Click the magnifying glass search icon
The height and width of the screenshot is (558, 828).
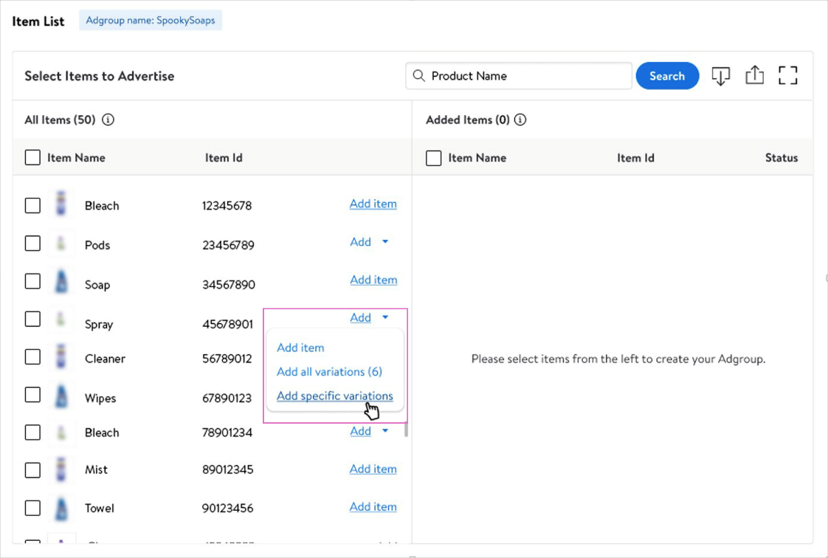[x=419, y=76]
